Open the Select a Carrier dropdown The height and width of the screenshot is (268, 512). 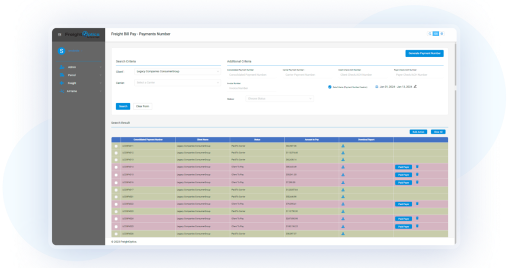tap(177, 82)
